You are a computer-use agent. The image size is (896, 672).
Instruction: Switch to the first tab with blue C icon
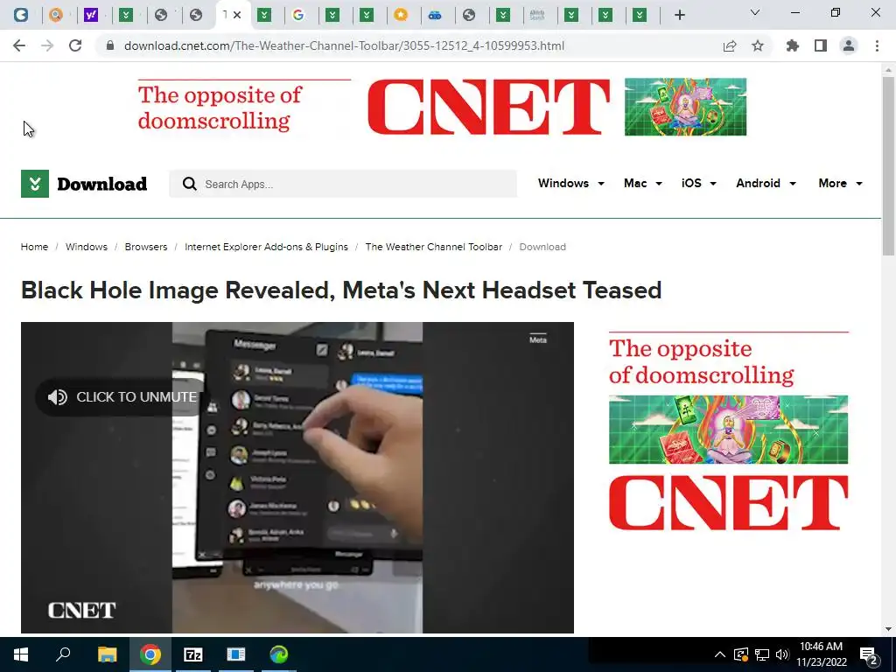coord(21,15)
